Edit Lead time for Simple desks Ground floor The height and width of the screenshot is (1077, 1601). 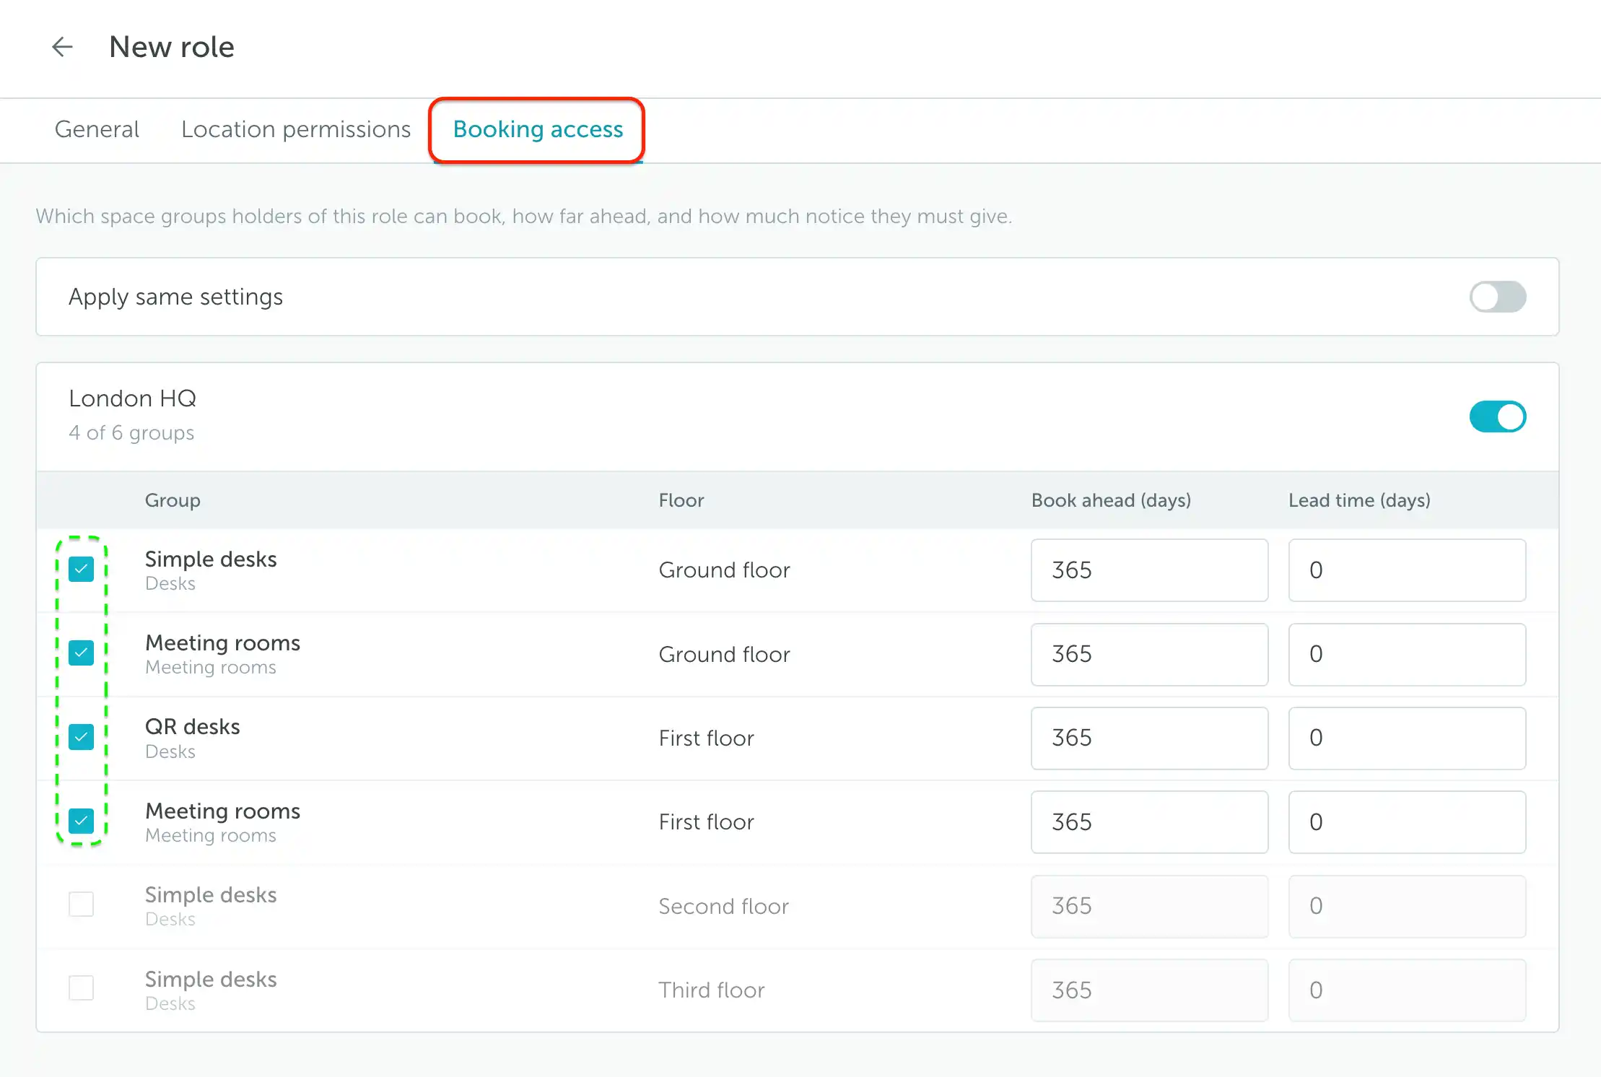click(1407, 570)
